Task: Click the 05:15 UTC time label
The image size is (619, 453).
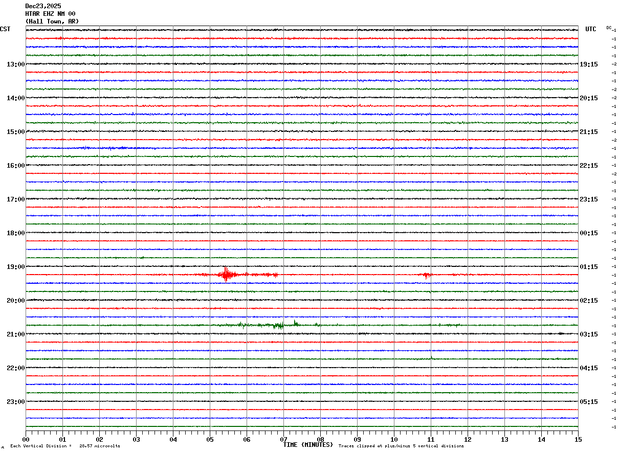Action: (x=589, y=402)
